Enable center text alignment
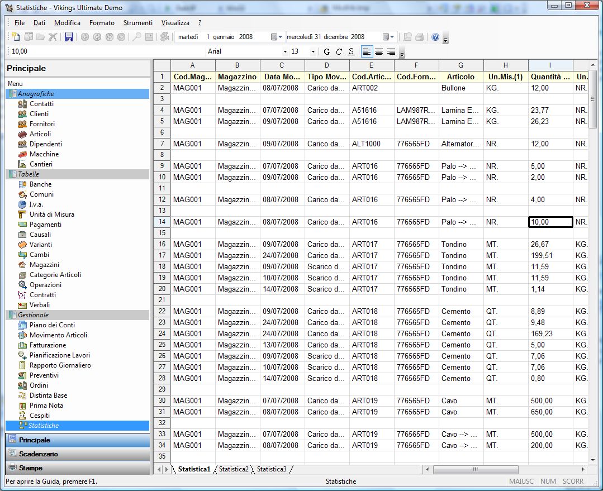This screenshot has height=491, width=603. click(379, 51)
